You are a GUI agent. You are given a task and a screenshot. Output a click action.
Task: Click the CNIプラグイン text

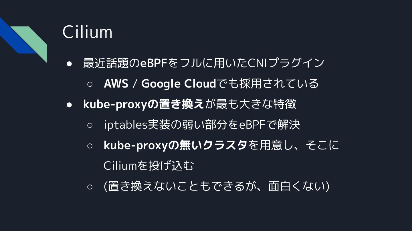point(286,63)
